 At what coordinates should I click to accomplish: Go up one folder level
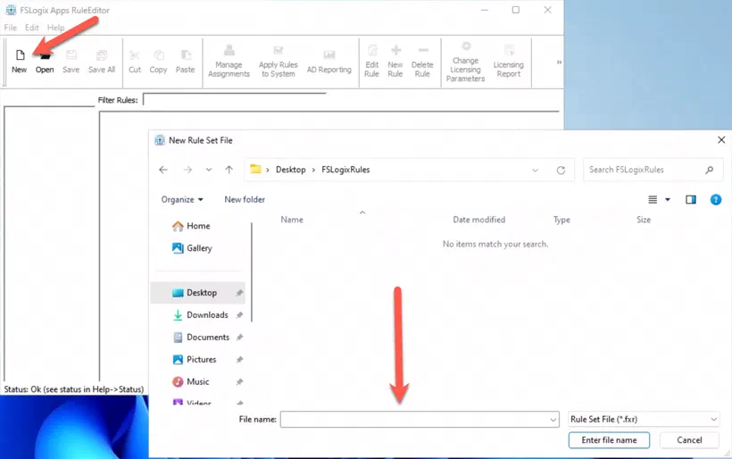tap(229, 170)
